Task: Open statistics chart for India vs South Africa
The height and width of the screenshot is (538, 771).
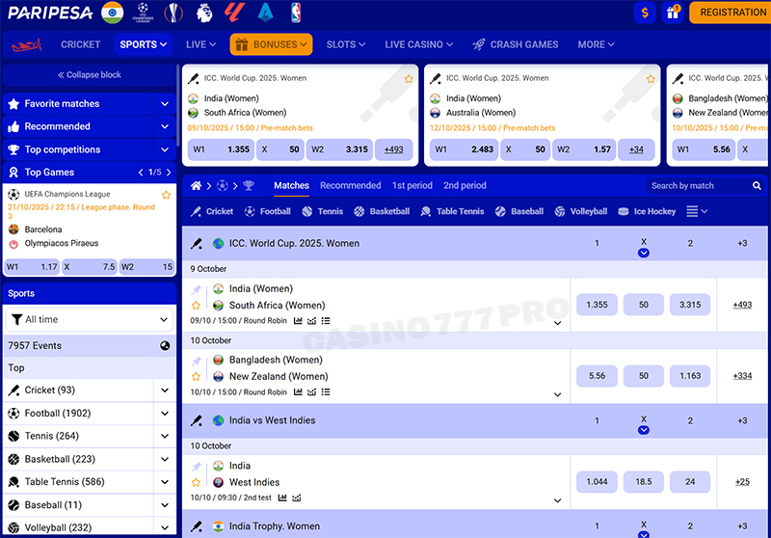Action: 298,321
